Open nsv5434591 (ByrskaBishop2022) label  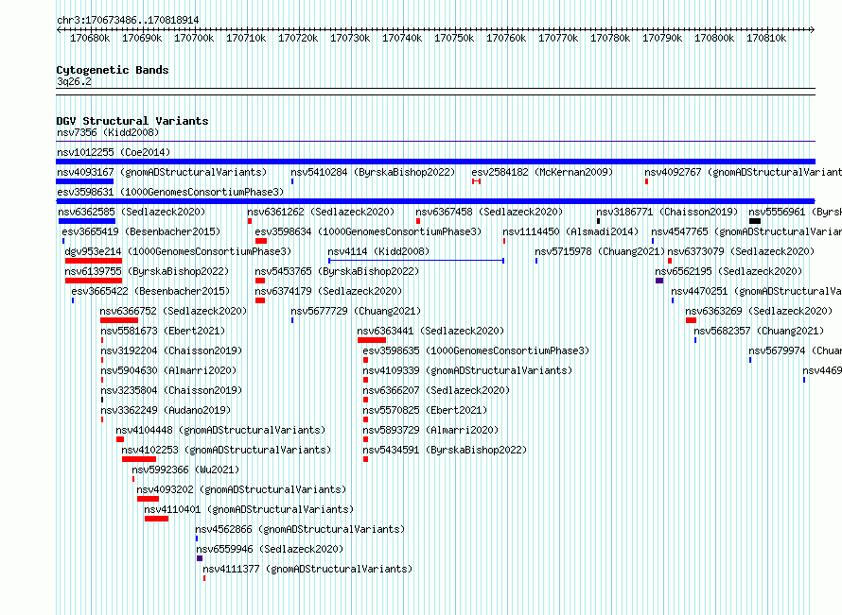click(x=445, y=450)
